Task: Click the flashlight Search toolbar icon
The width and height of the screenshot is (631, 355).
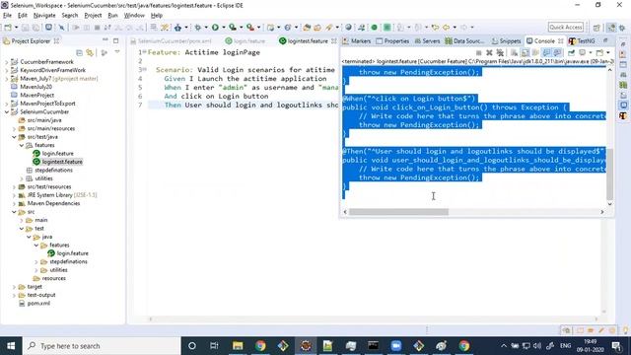Action: (x=329, y=28)
